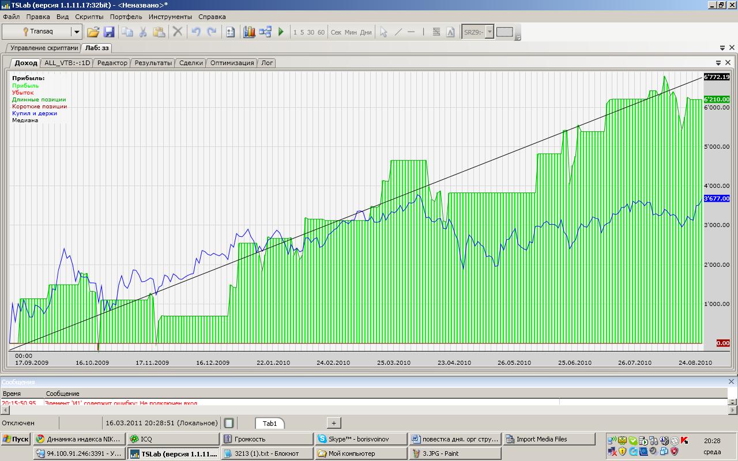This screenshot has width=738, height=461.
Task: Open the ALL_VTB:-:1D tab
Action: coord(67,63)
